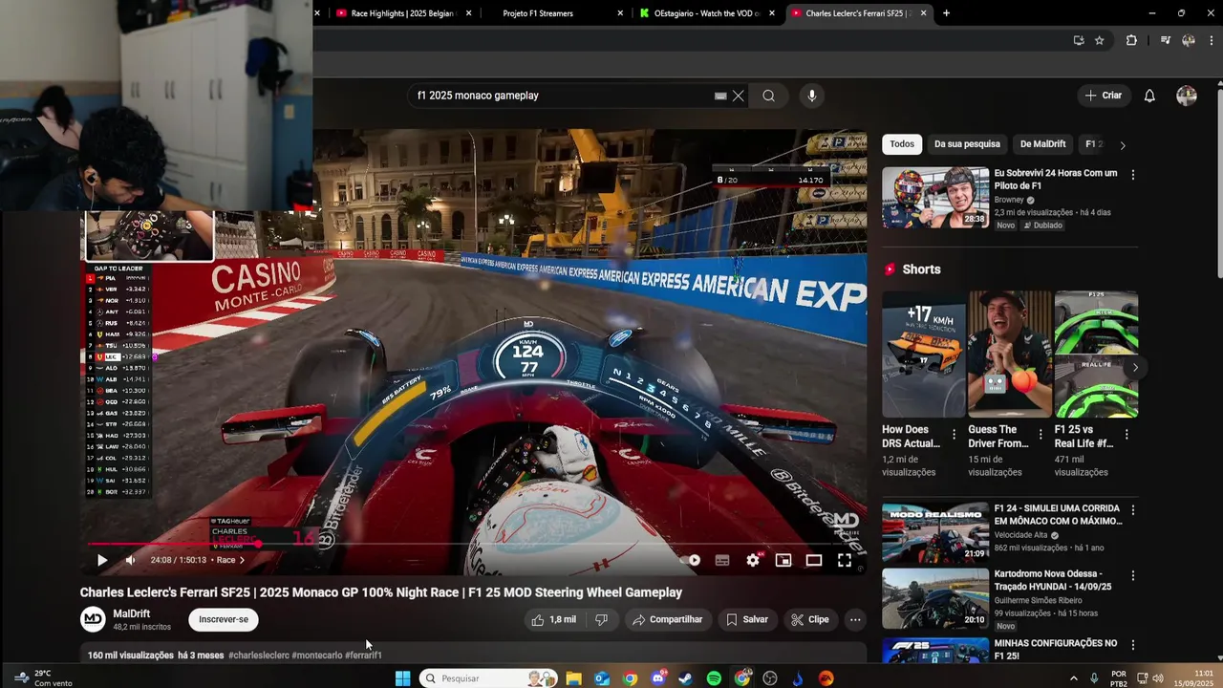Open Chrome extensions puzzle icon
Viewport: 1223px width, 688px height.
(1132, 40)
